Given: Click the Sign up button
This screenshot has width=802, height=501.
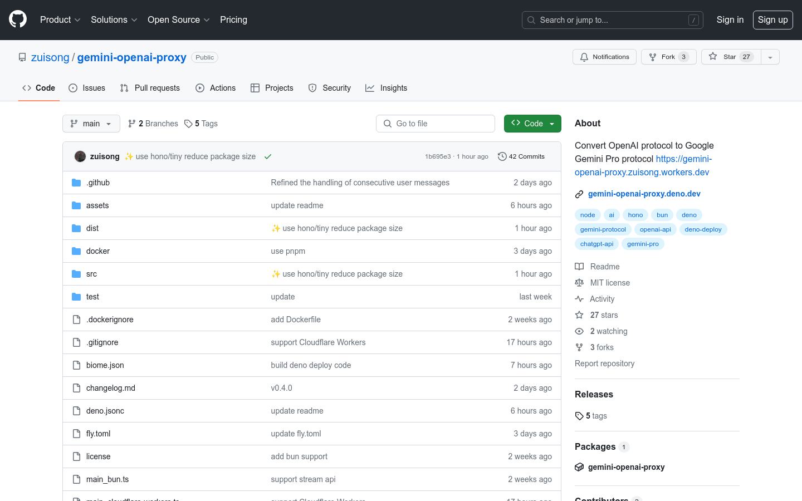Looking at the screenshot, I should (x=772, y=19).
